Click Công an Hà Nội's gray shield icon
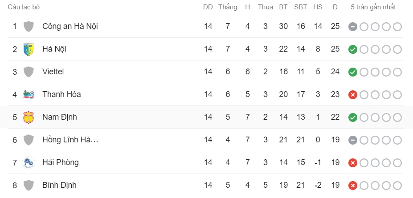This screenshot has width=413, height=198. pyautogui.click(x=29, y=27)
